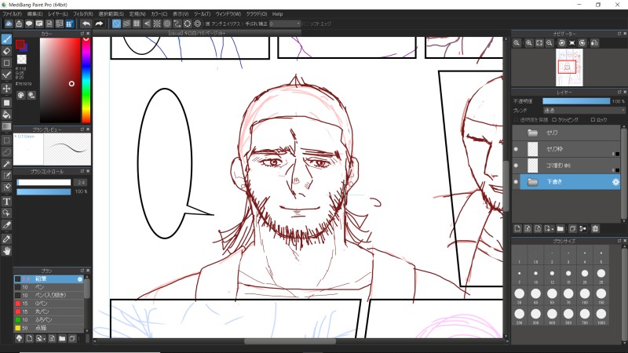The width and height of the screenshot is (628, 353).
Task: Click the Redo arrow in toolbar
Action: point(99,24)
